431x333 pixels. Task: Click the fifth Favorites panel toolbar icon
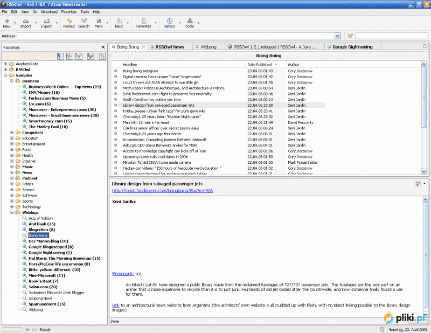[x=102, y=56]
